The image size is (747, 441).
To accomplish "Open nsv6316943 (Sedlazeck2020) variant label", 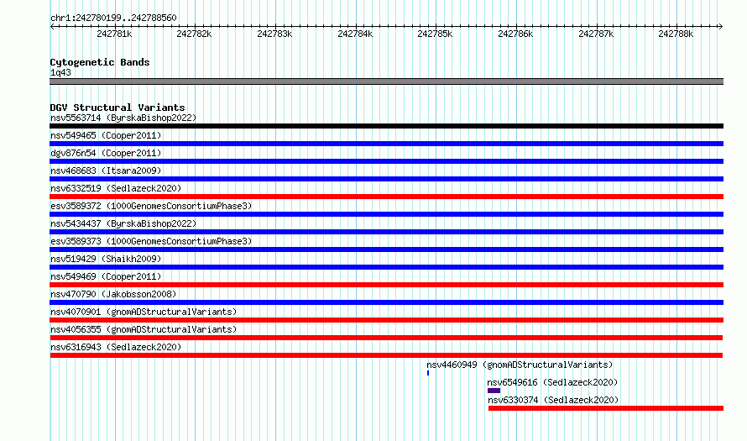I will (x=116, y=347).
